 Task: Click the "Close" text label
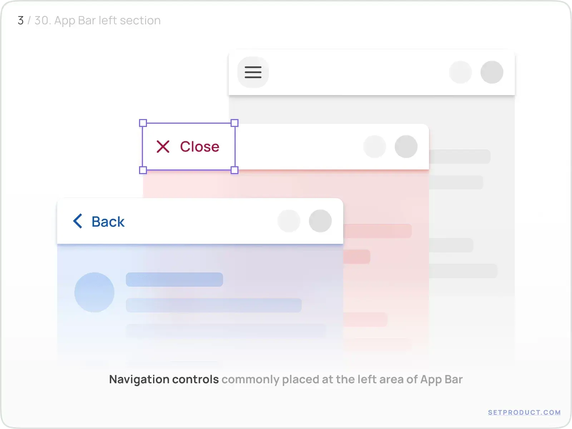click(x=199, y=147)
